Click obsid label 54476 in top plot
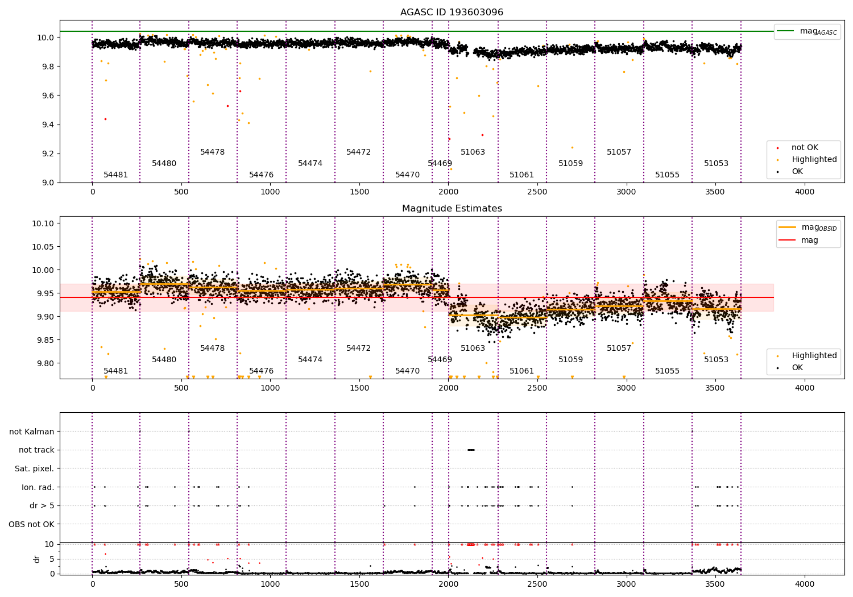 (262, 175)
